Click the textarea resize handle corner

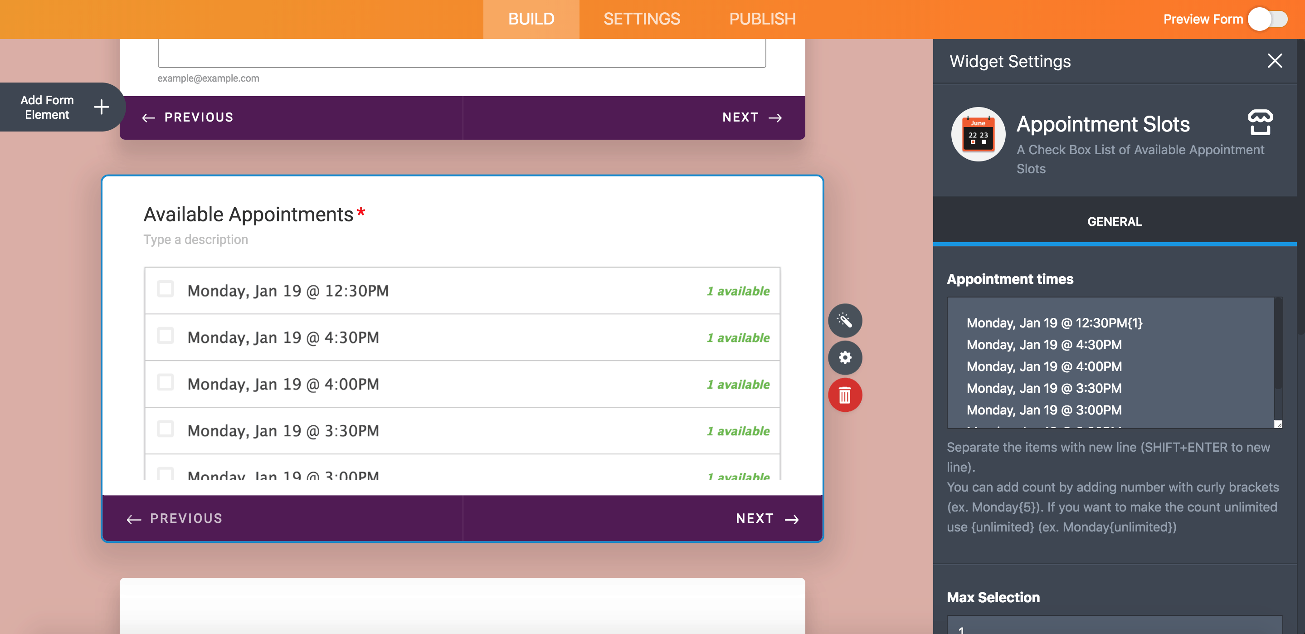[1278, 424]
